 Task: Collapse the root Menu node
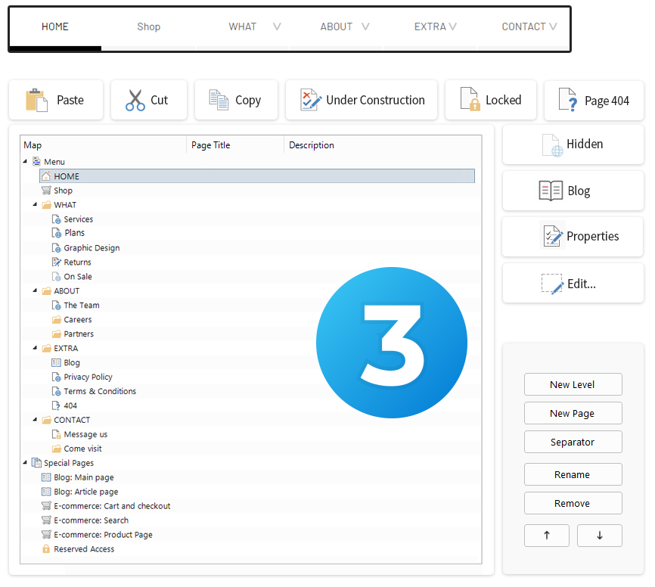click(26, 162)
